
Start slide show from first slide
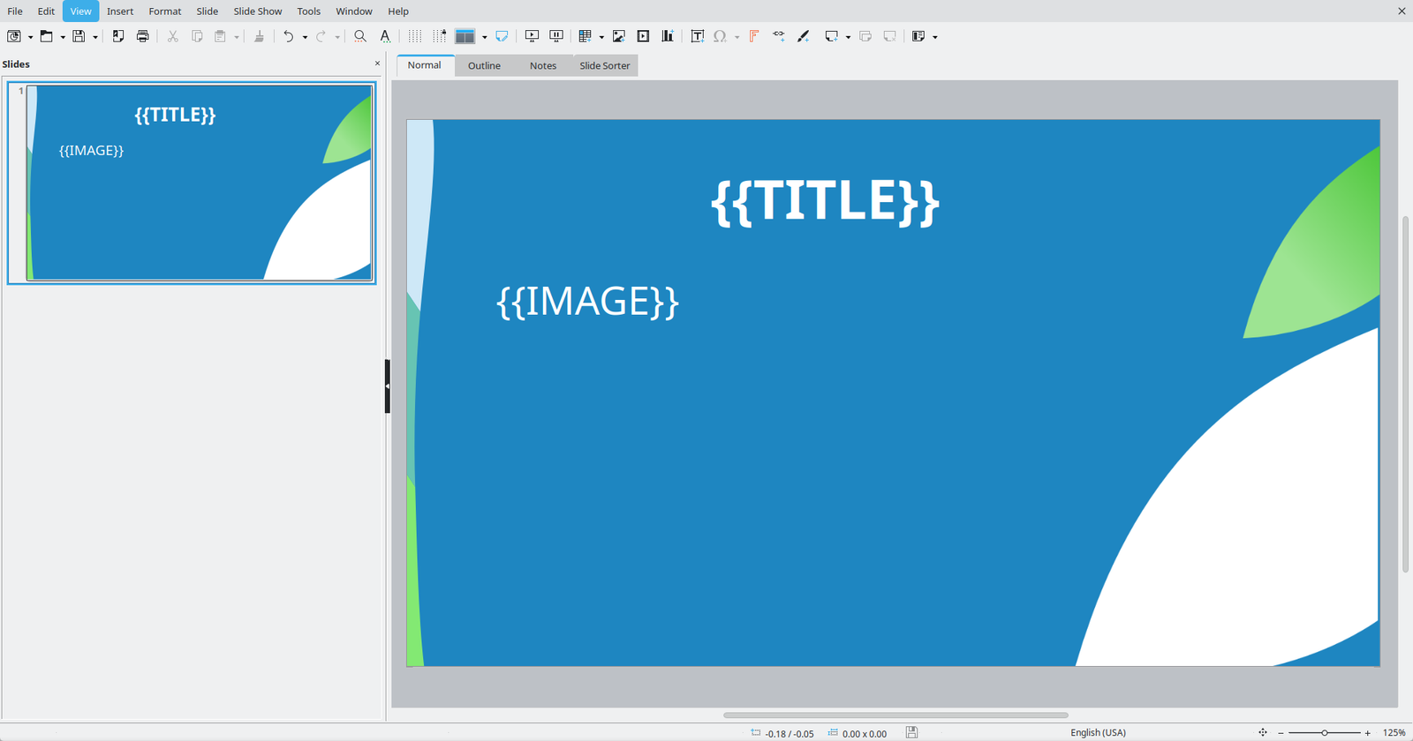(x=532, y=36)
